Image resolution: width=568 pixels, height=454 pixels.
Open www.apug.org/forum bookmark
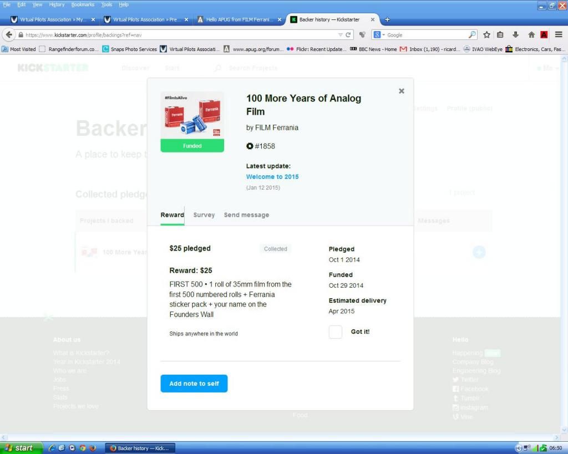[x=253, y=49]
